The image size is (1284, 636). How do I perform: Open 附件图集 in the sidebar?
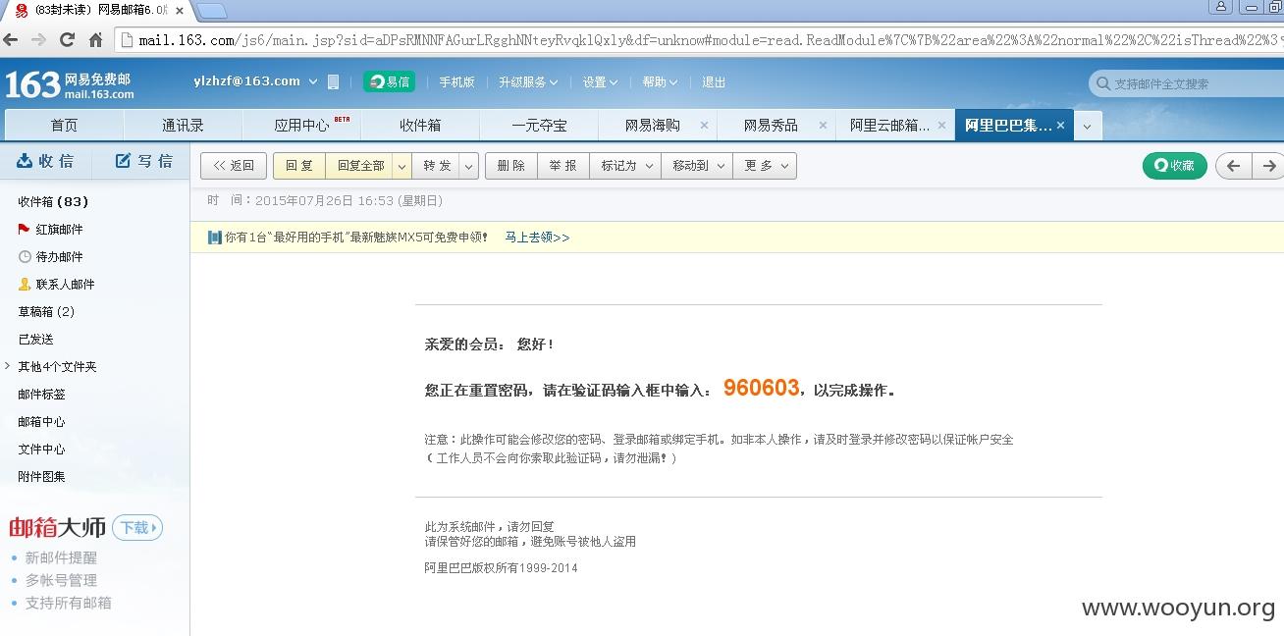click(x=41, y=476)
